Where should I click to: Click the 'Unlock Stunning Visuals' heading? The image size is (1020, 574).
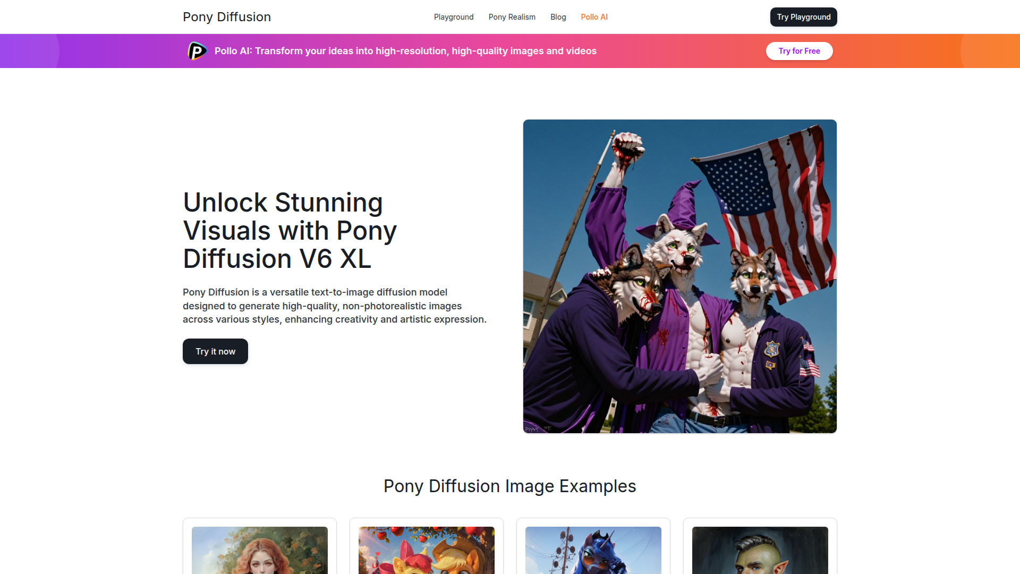click(290, 231)
